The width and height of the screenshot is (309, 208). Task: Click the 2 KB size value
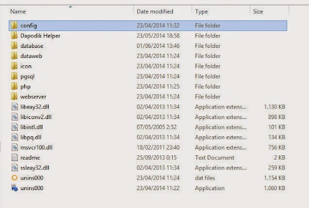point(279,158)
